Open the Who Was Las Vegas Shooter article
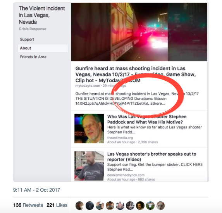This screenshot has height=213, width=222. click(x=147, y=119)
